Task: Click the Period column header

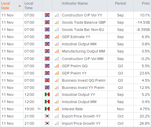Action: pos(120,3)
